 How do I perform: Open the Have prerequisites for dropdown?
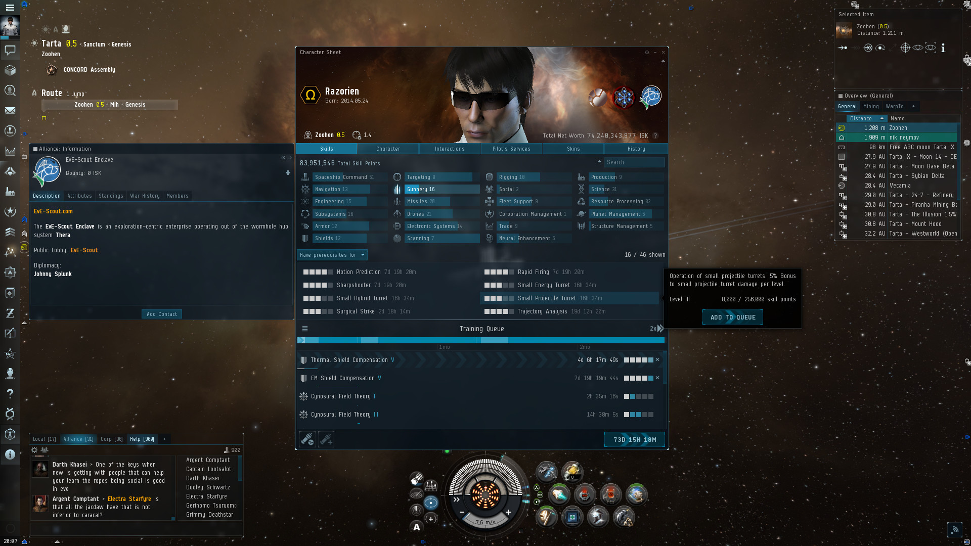tap(332, 255)
